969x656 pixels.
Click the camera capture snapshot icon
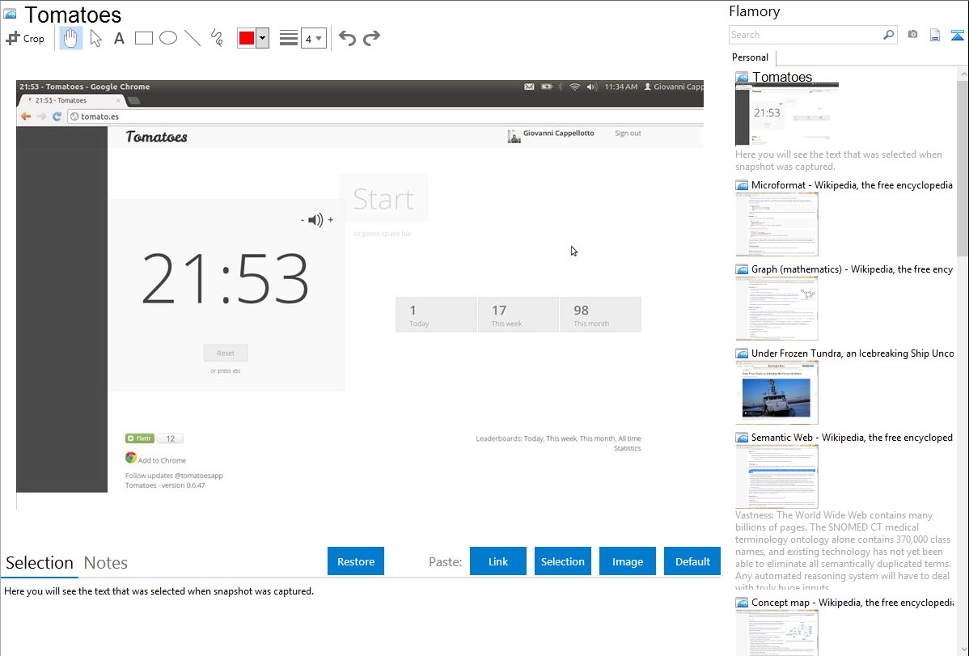(912, 35)
